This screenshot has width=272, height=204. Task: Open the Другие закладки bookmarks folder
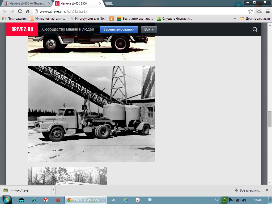click(255, 19)
